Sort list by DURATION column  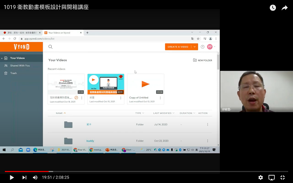click(187, 113)
